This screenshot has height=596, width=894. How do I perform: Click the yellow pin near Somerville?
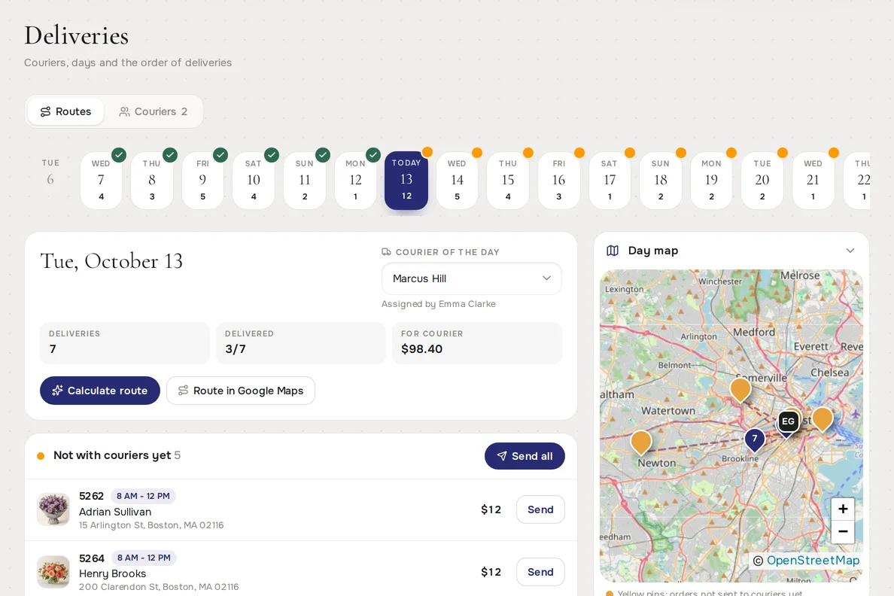click(x=740, y=390)
